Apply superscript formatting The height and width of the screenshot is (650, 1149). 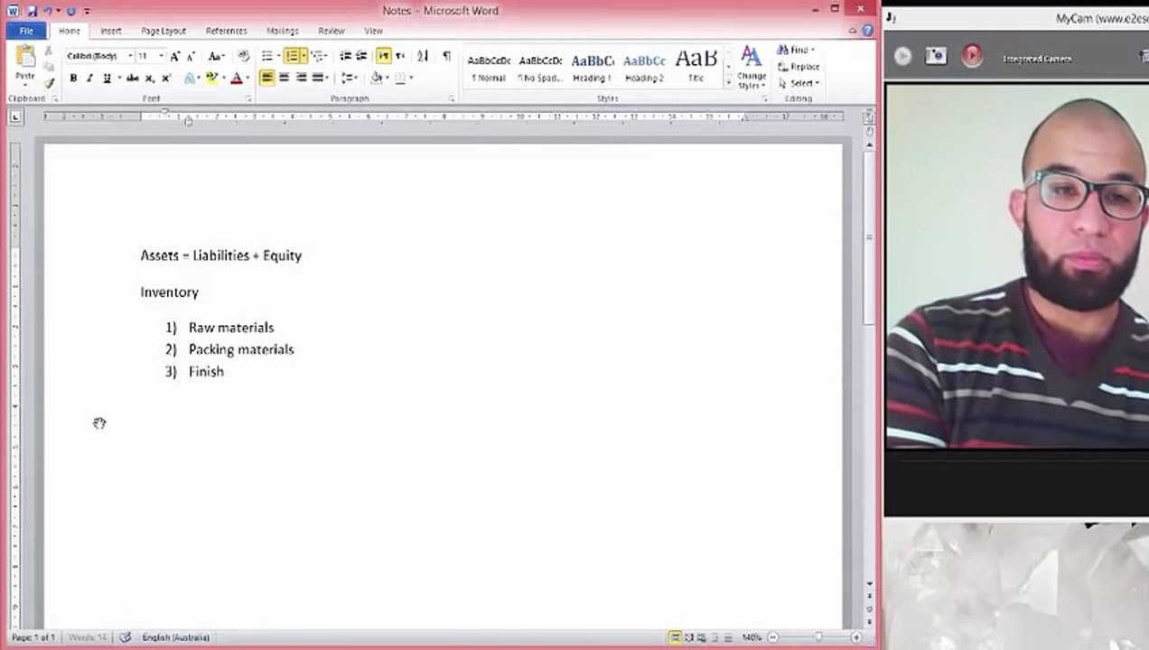pyautogui.click(x=165, y=79)
